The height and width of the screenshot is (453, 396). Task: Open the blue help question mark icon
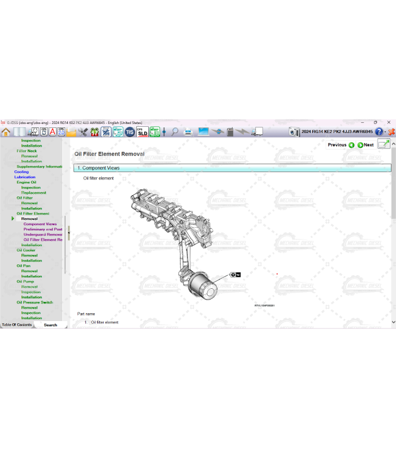tap(379, 132)
